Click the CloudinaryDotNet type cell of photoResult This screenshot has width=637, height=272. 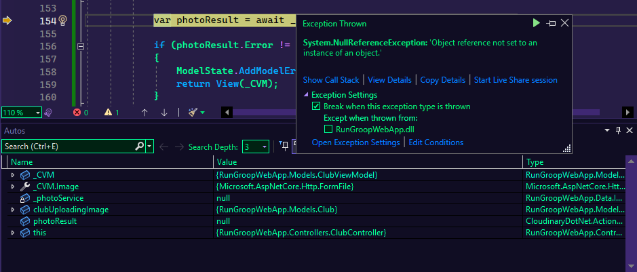tap(575, 221)
